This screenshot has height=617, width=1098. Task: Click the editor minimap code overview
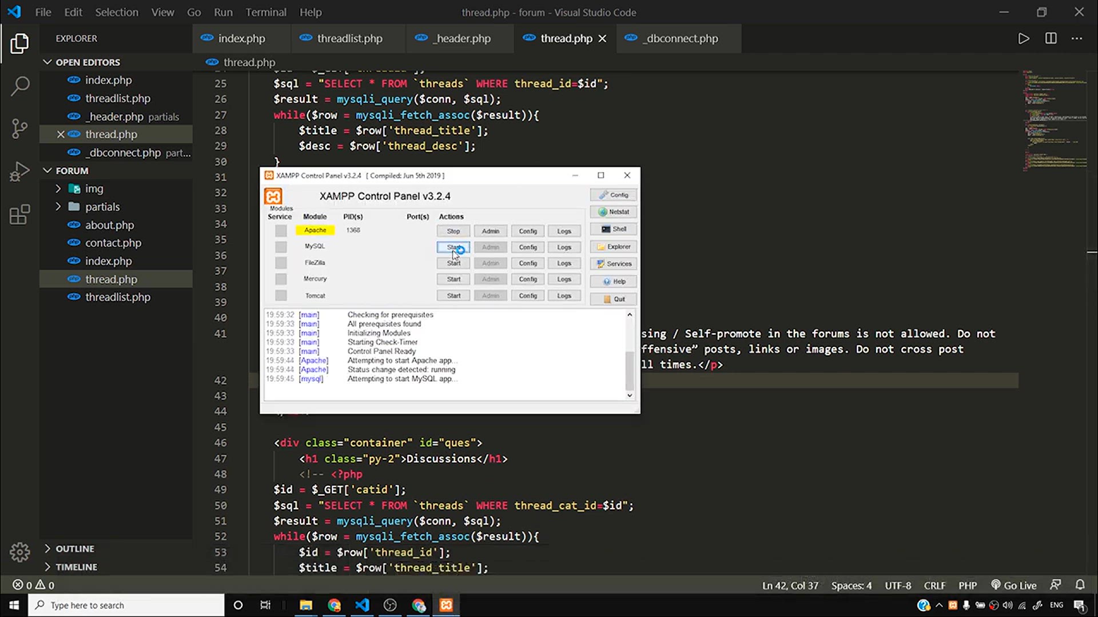pyautogui.click(x=1055, y=120)
